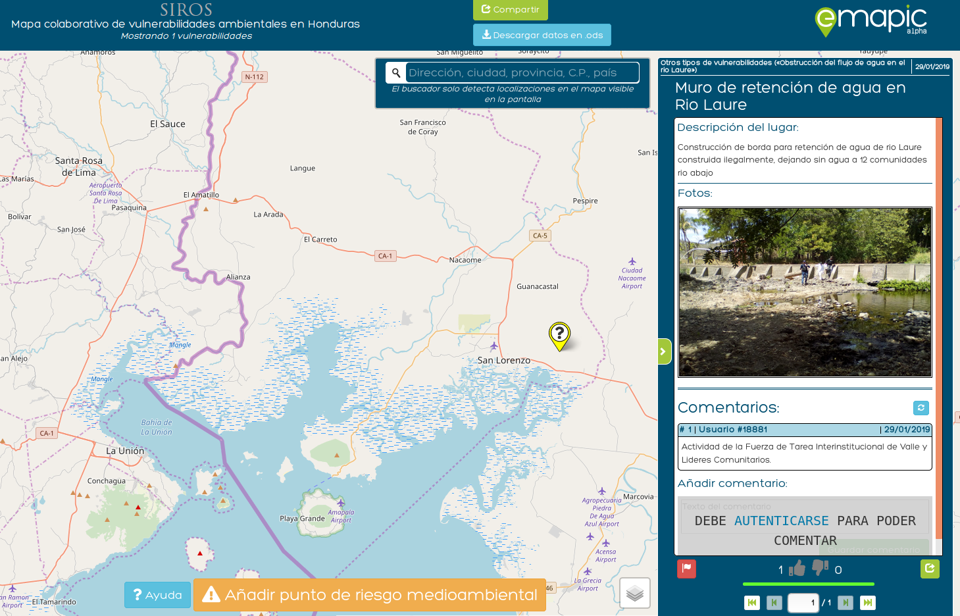The height and width of the screenshot is (616, 960).
Task: Focus the address search input field
Action: [x=522, y=73]
